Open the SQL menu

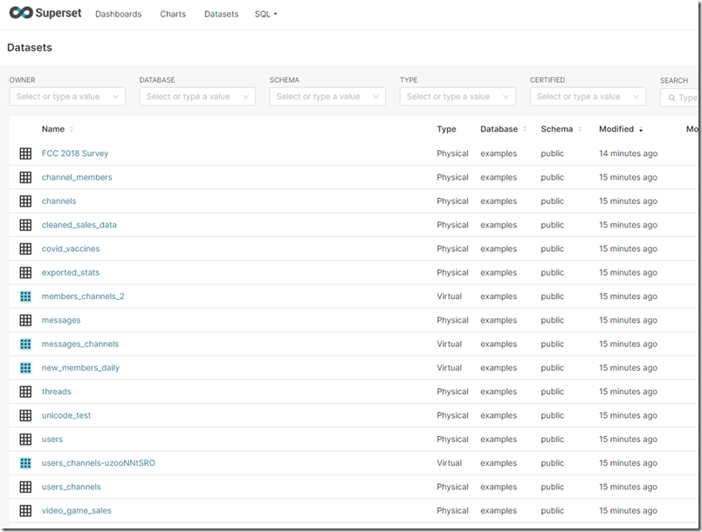(x=265, y=14)
